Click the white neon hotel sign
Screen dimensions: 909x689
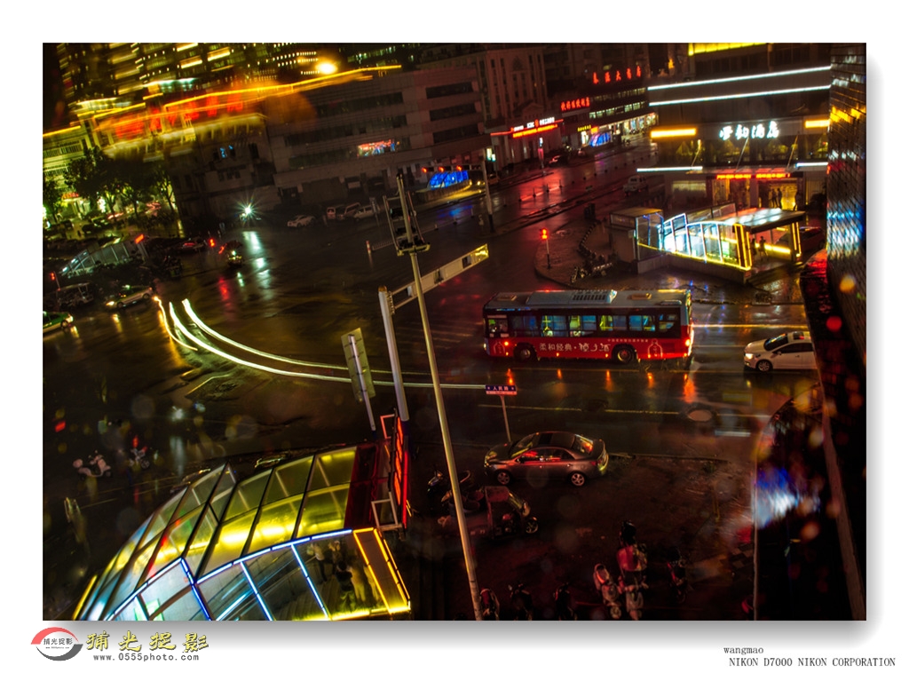coord(748,131)
